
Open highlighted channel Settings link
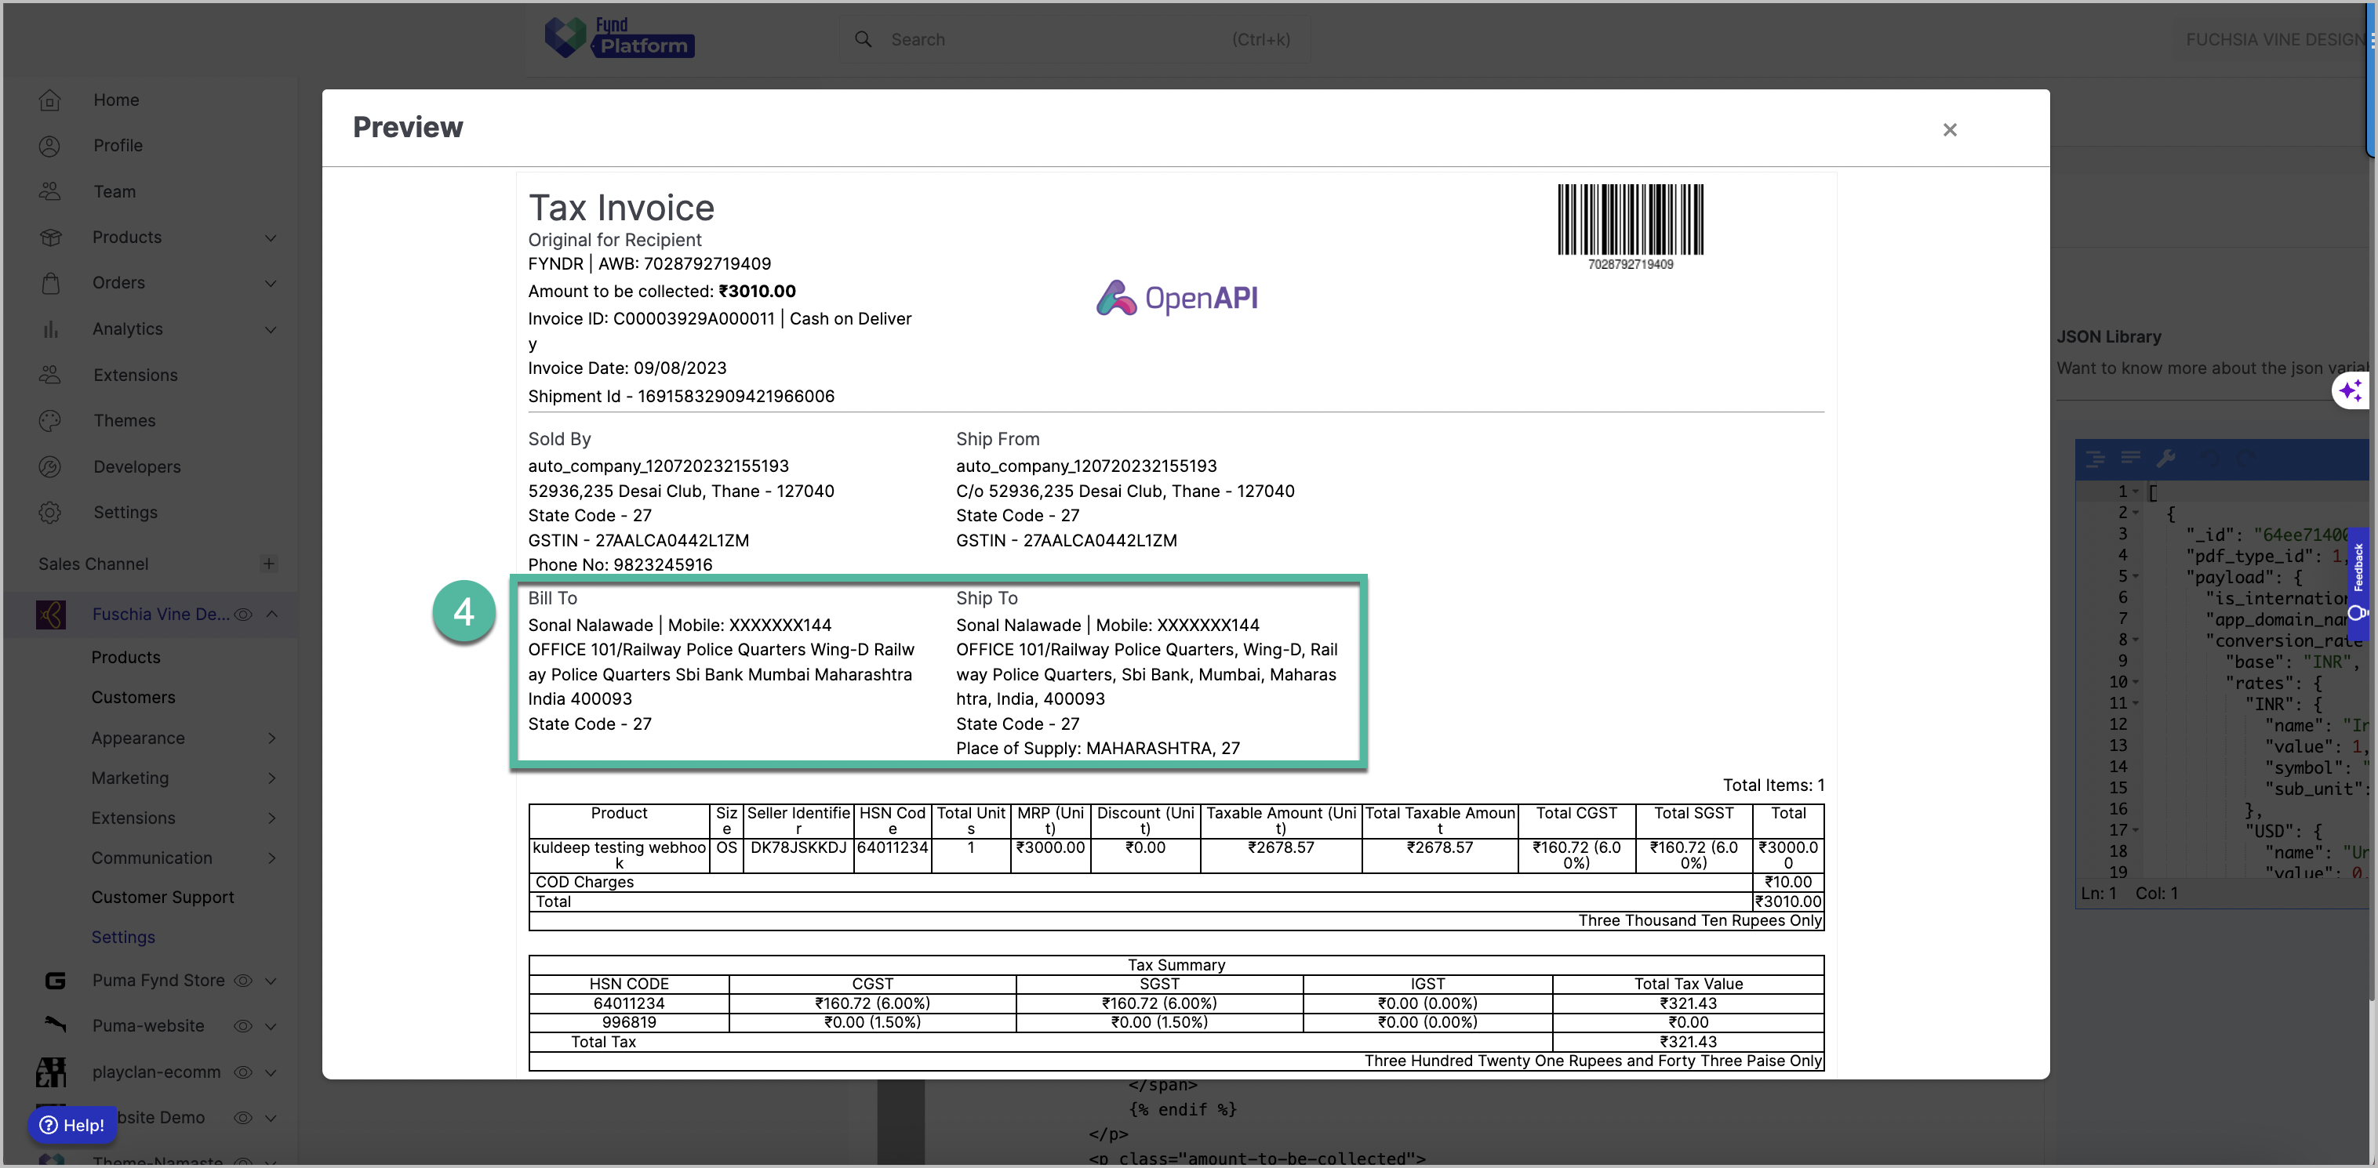[x=123, y=938]
